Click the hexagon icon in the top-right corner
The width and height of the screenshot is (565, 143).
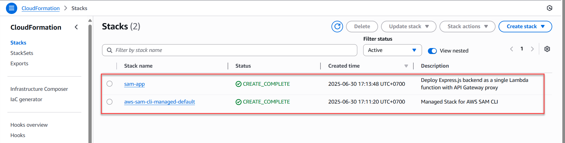click(549, 8)
